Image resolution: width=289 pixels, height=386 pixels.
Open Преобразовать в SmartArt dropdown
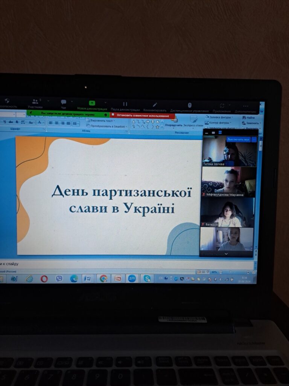point(106,126)
